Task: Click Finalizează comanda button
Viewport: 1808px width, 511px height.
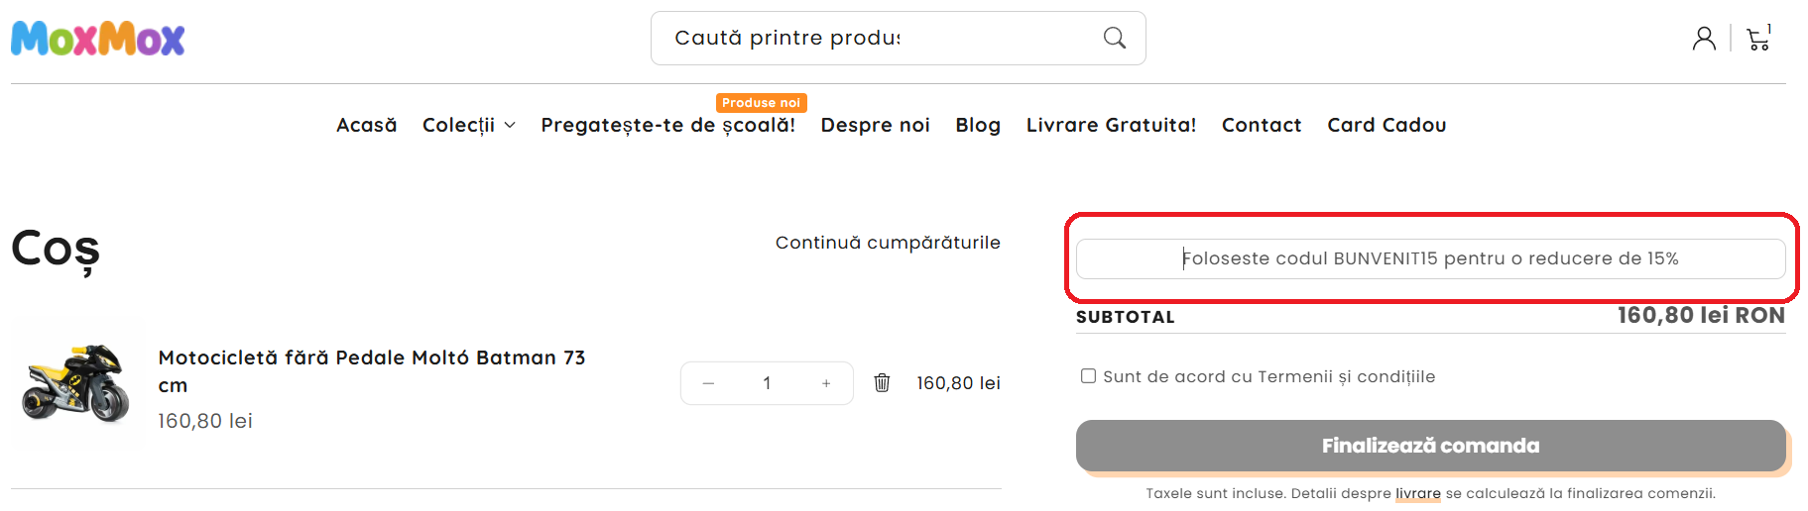Action: click(1430, 446)
